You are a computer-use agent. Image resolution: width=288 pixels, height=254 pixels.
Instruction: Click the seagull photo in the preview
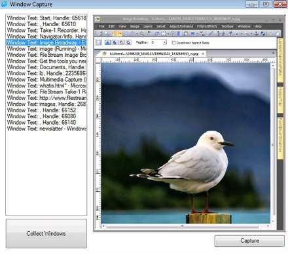pos(186,143)
